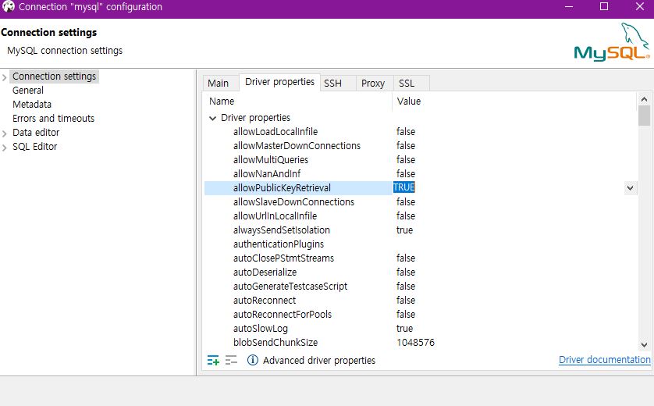
Task: Select the autoReconnect property
Action: tap(265, 301)
